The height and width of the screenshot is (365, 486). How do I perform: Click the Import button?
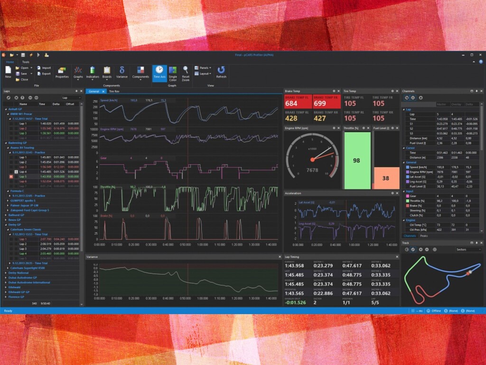(x=44, y=67)
